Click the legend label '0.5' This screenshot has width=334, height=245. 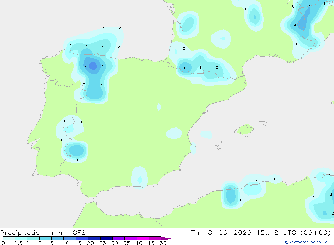coord(18,243)
